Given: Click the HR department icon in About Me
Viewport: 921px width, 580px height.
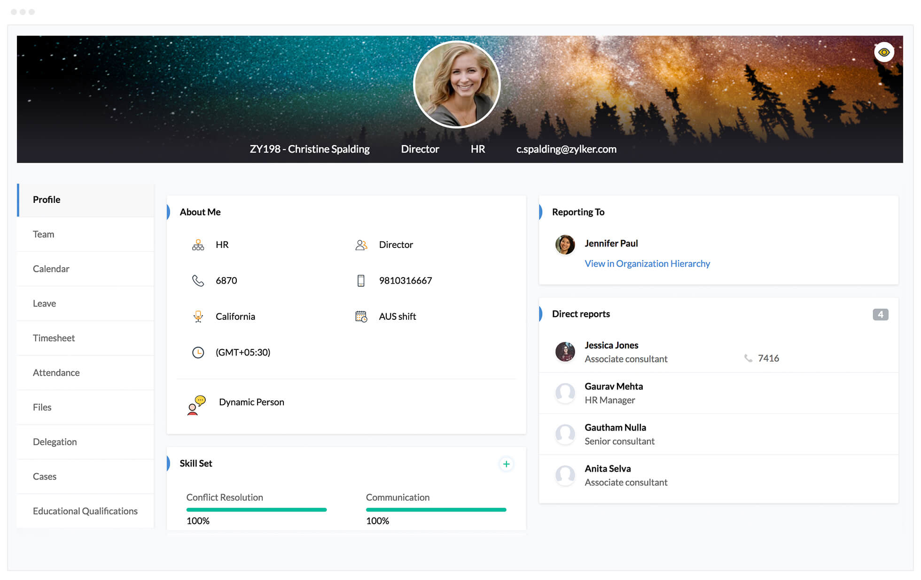Looking at the screenshot, I should tap(198, 244).
